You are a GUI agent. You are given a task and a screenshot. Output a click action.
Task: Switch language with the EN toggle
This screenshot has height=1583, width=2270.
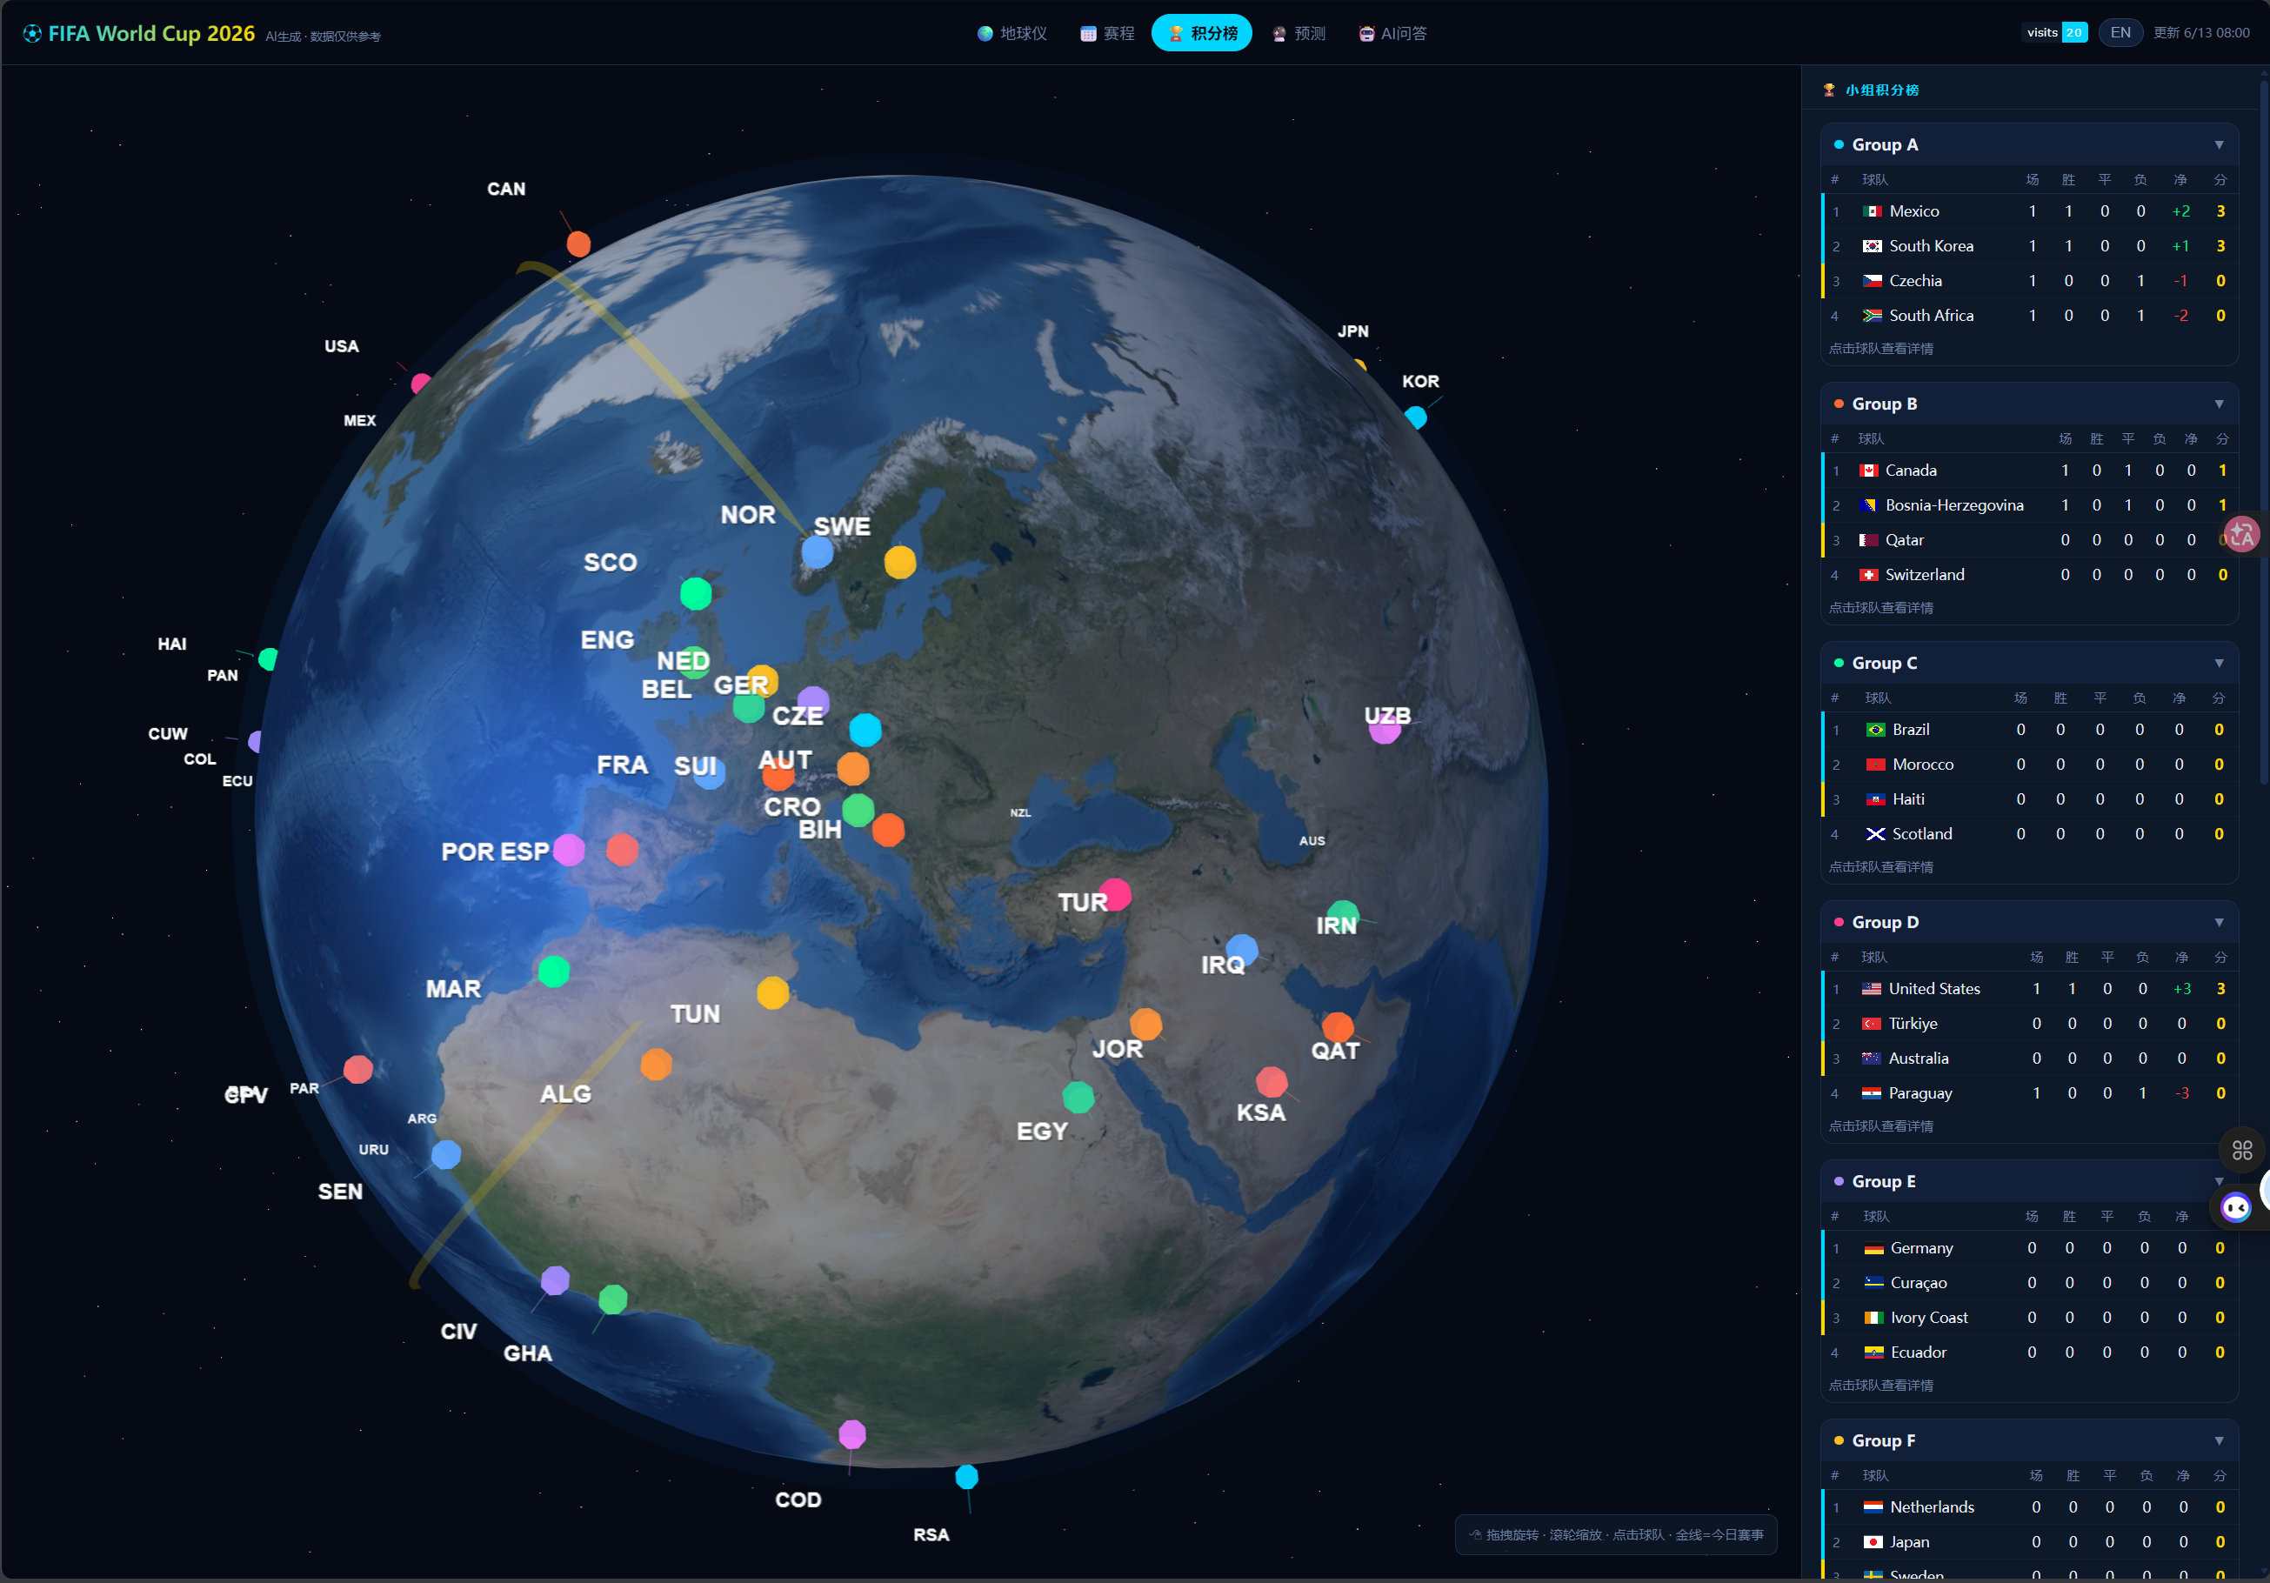(x=2120, y=33)
